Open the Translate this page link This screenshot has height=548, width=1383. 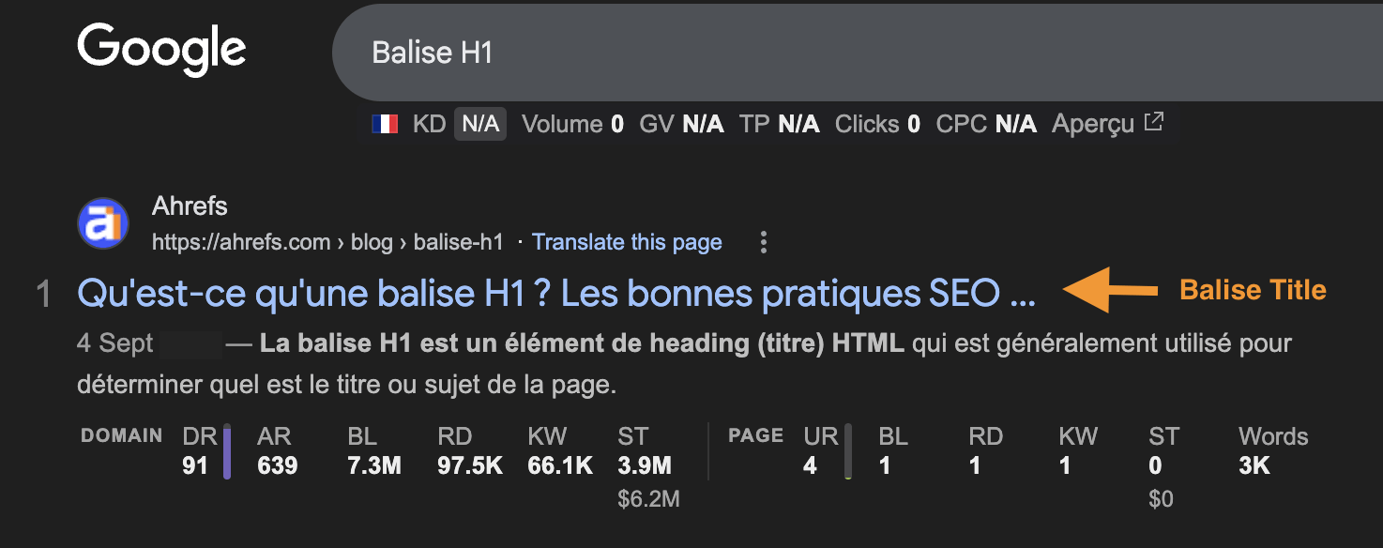click(x=627, y=242)
